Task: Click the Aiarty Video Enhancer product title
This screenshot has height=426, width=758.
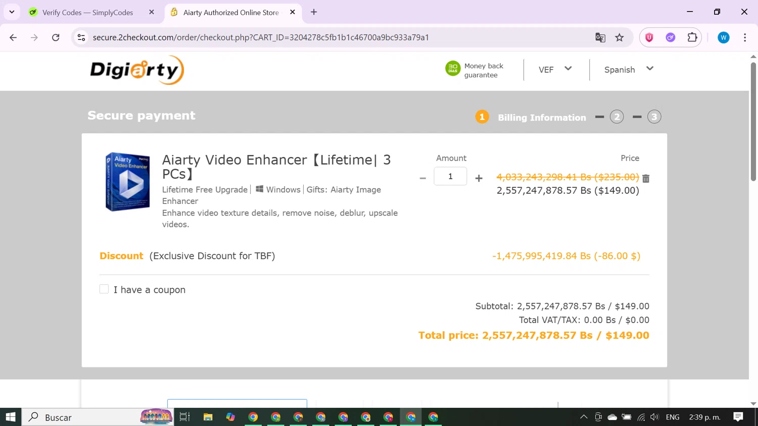Action: point(276,167)
